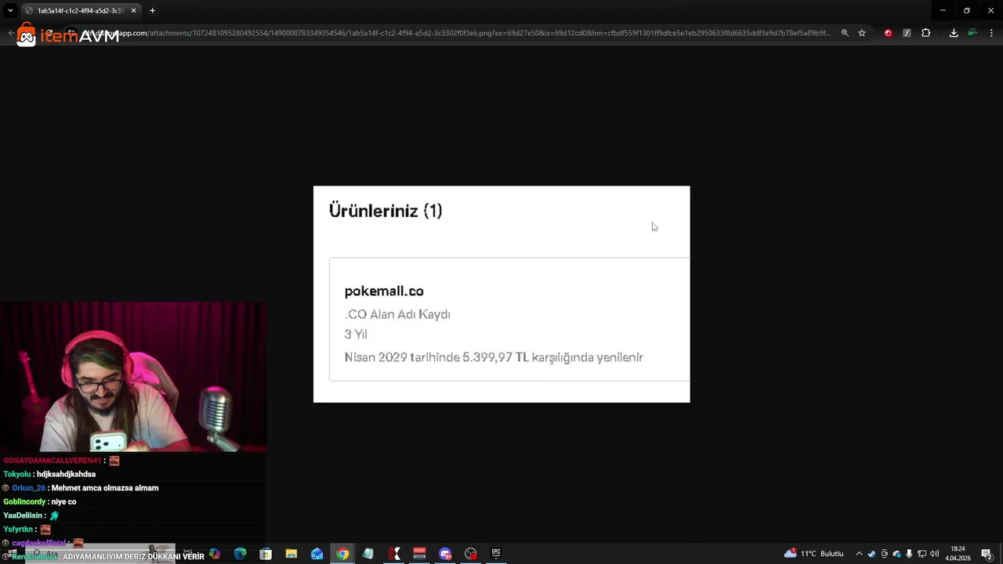Click the displayed pokemall.co image
This screenshot has width=1003, height=564.
coord(501,294)
